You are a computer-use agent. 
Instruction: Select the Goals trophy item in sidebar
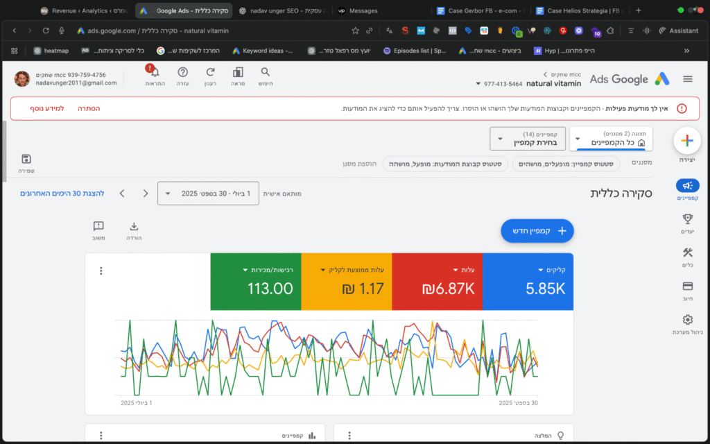(687, 219)
